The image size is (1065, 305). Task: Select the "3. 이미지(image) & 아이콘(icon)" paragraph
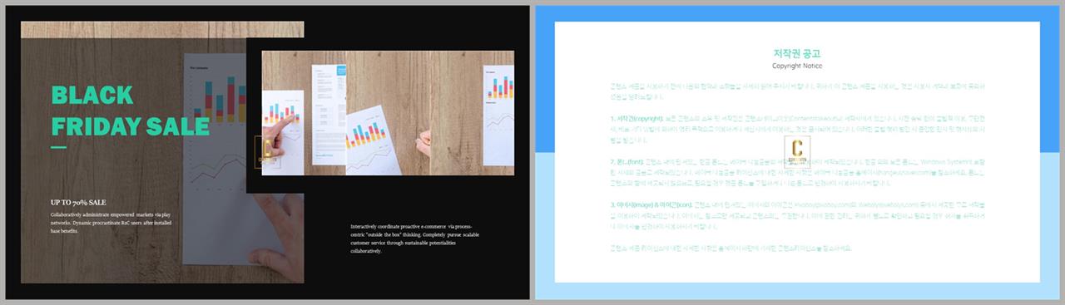tap(797, 215)
